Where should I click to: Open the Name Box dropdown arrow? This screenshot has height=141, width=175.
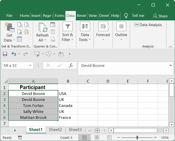[x=30, y=65]
